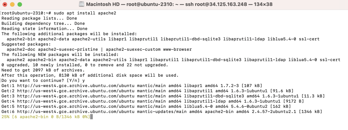Click the red close window button
The height and width of the screenshot is (130, 348).
[6, 5]
